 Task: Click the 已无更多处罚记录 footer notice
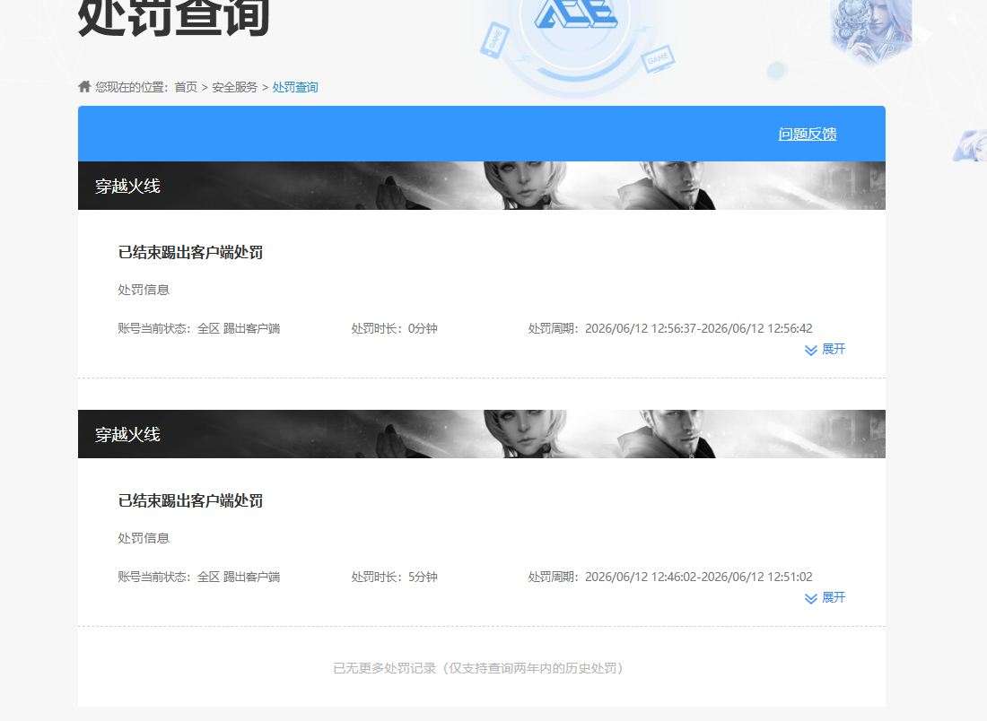[478, 668]
